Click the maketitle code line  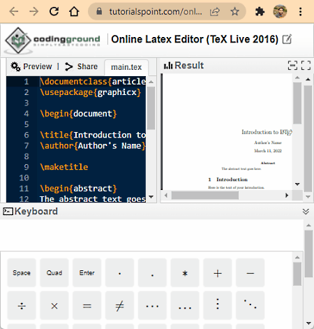(x=63, y=167)
